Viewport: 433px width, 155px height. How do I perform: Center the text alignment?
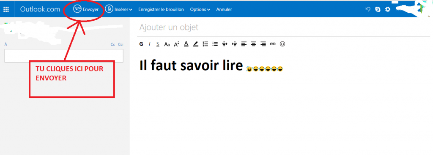click(254, 44)
